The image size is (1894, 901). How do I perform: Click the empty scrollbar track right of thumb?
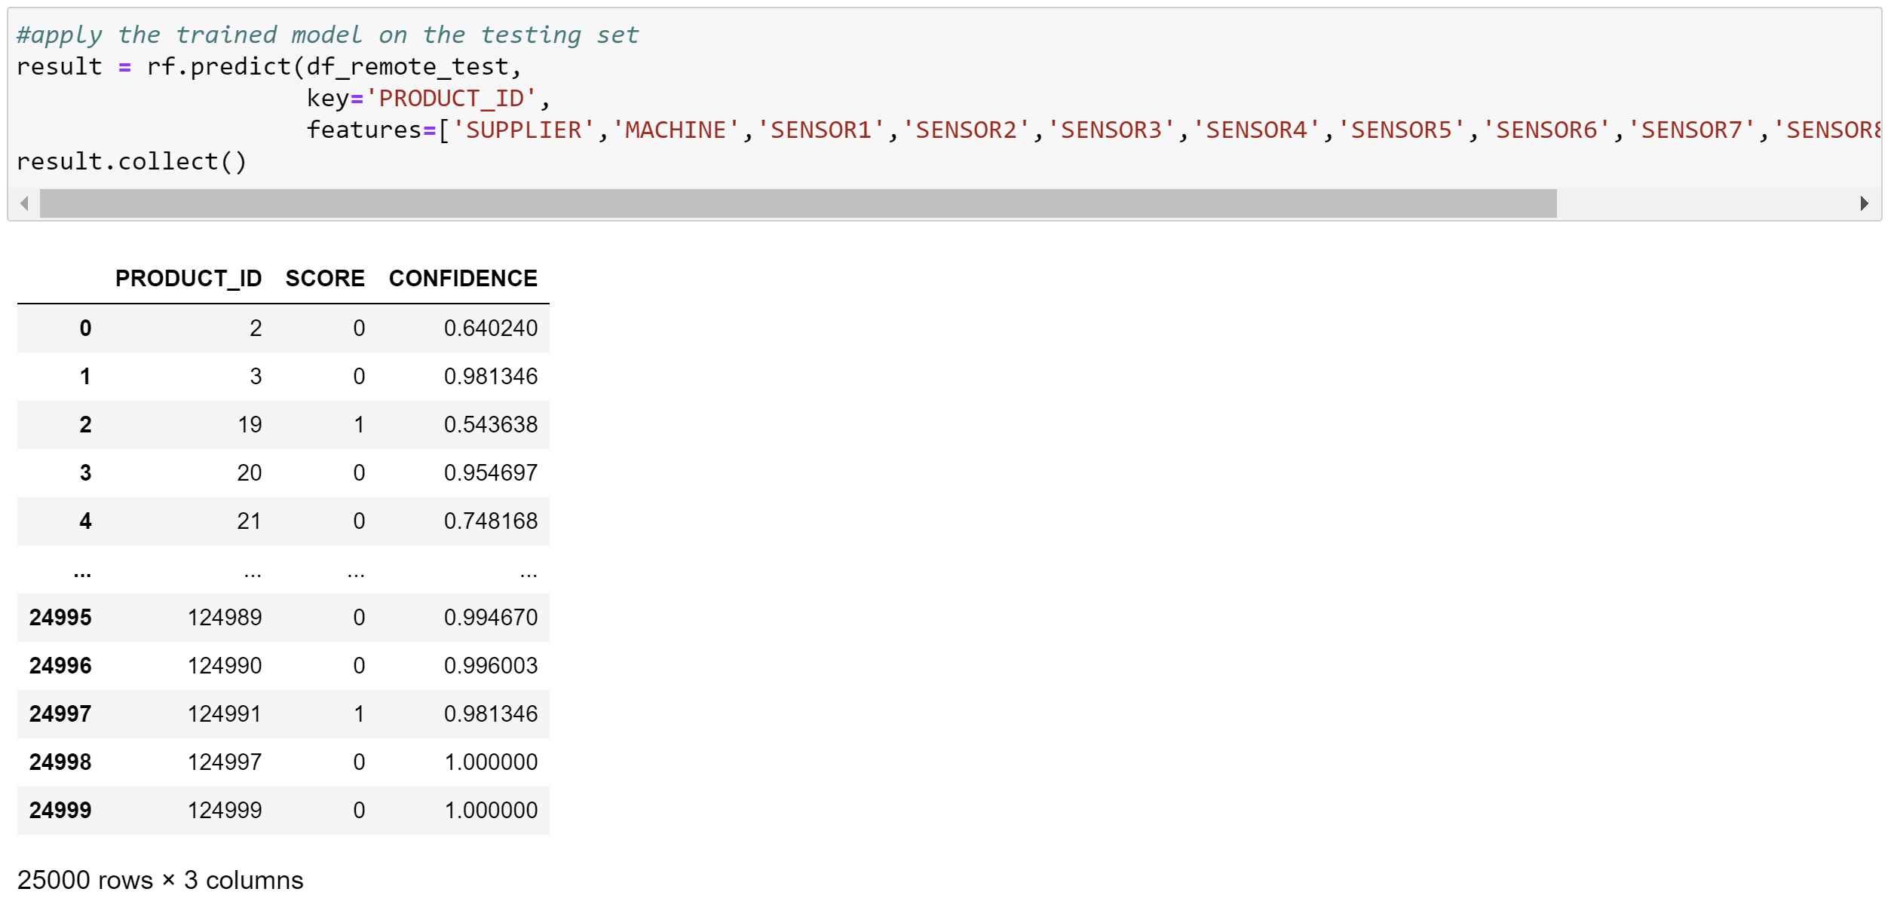pos(1704,203)
